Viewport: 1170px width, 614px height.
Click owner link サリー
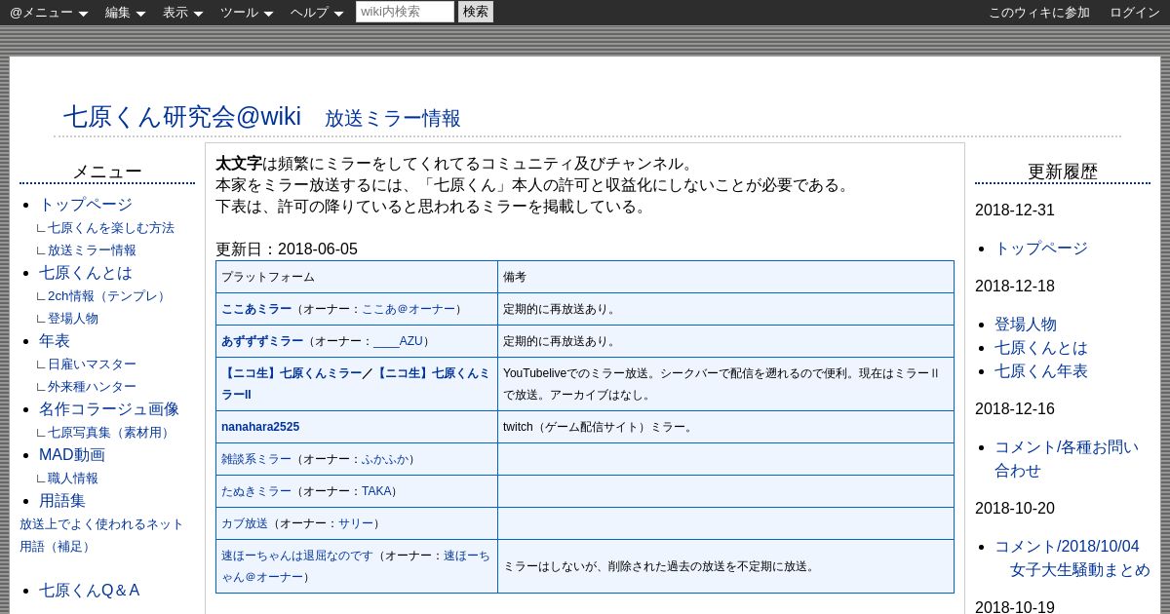point(356,523)
